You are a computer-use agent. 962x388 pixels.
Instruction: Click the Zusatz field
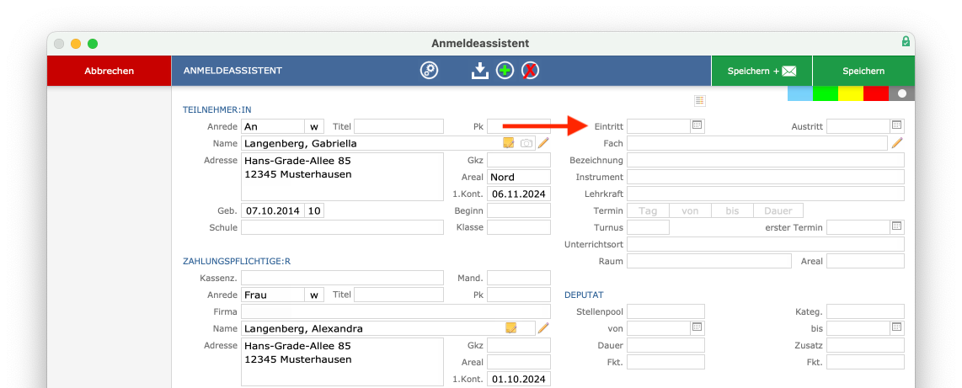[x=866, y=345]
